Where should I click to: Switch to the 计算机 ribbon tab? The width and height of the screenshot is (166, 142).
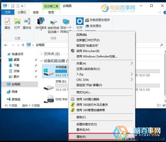coord(22,12)
